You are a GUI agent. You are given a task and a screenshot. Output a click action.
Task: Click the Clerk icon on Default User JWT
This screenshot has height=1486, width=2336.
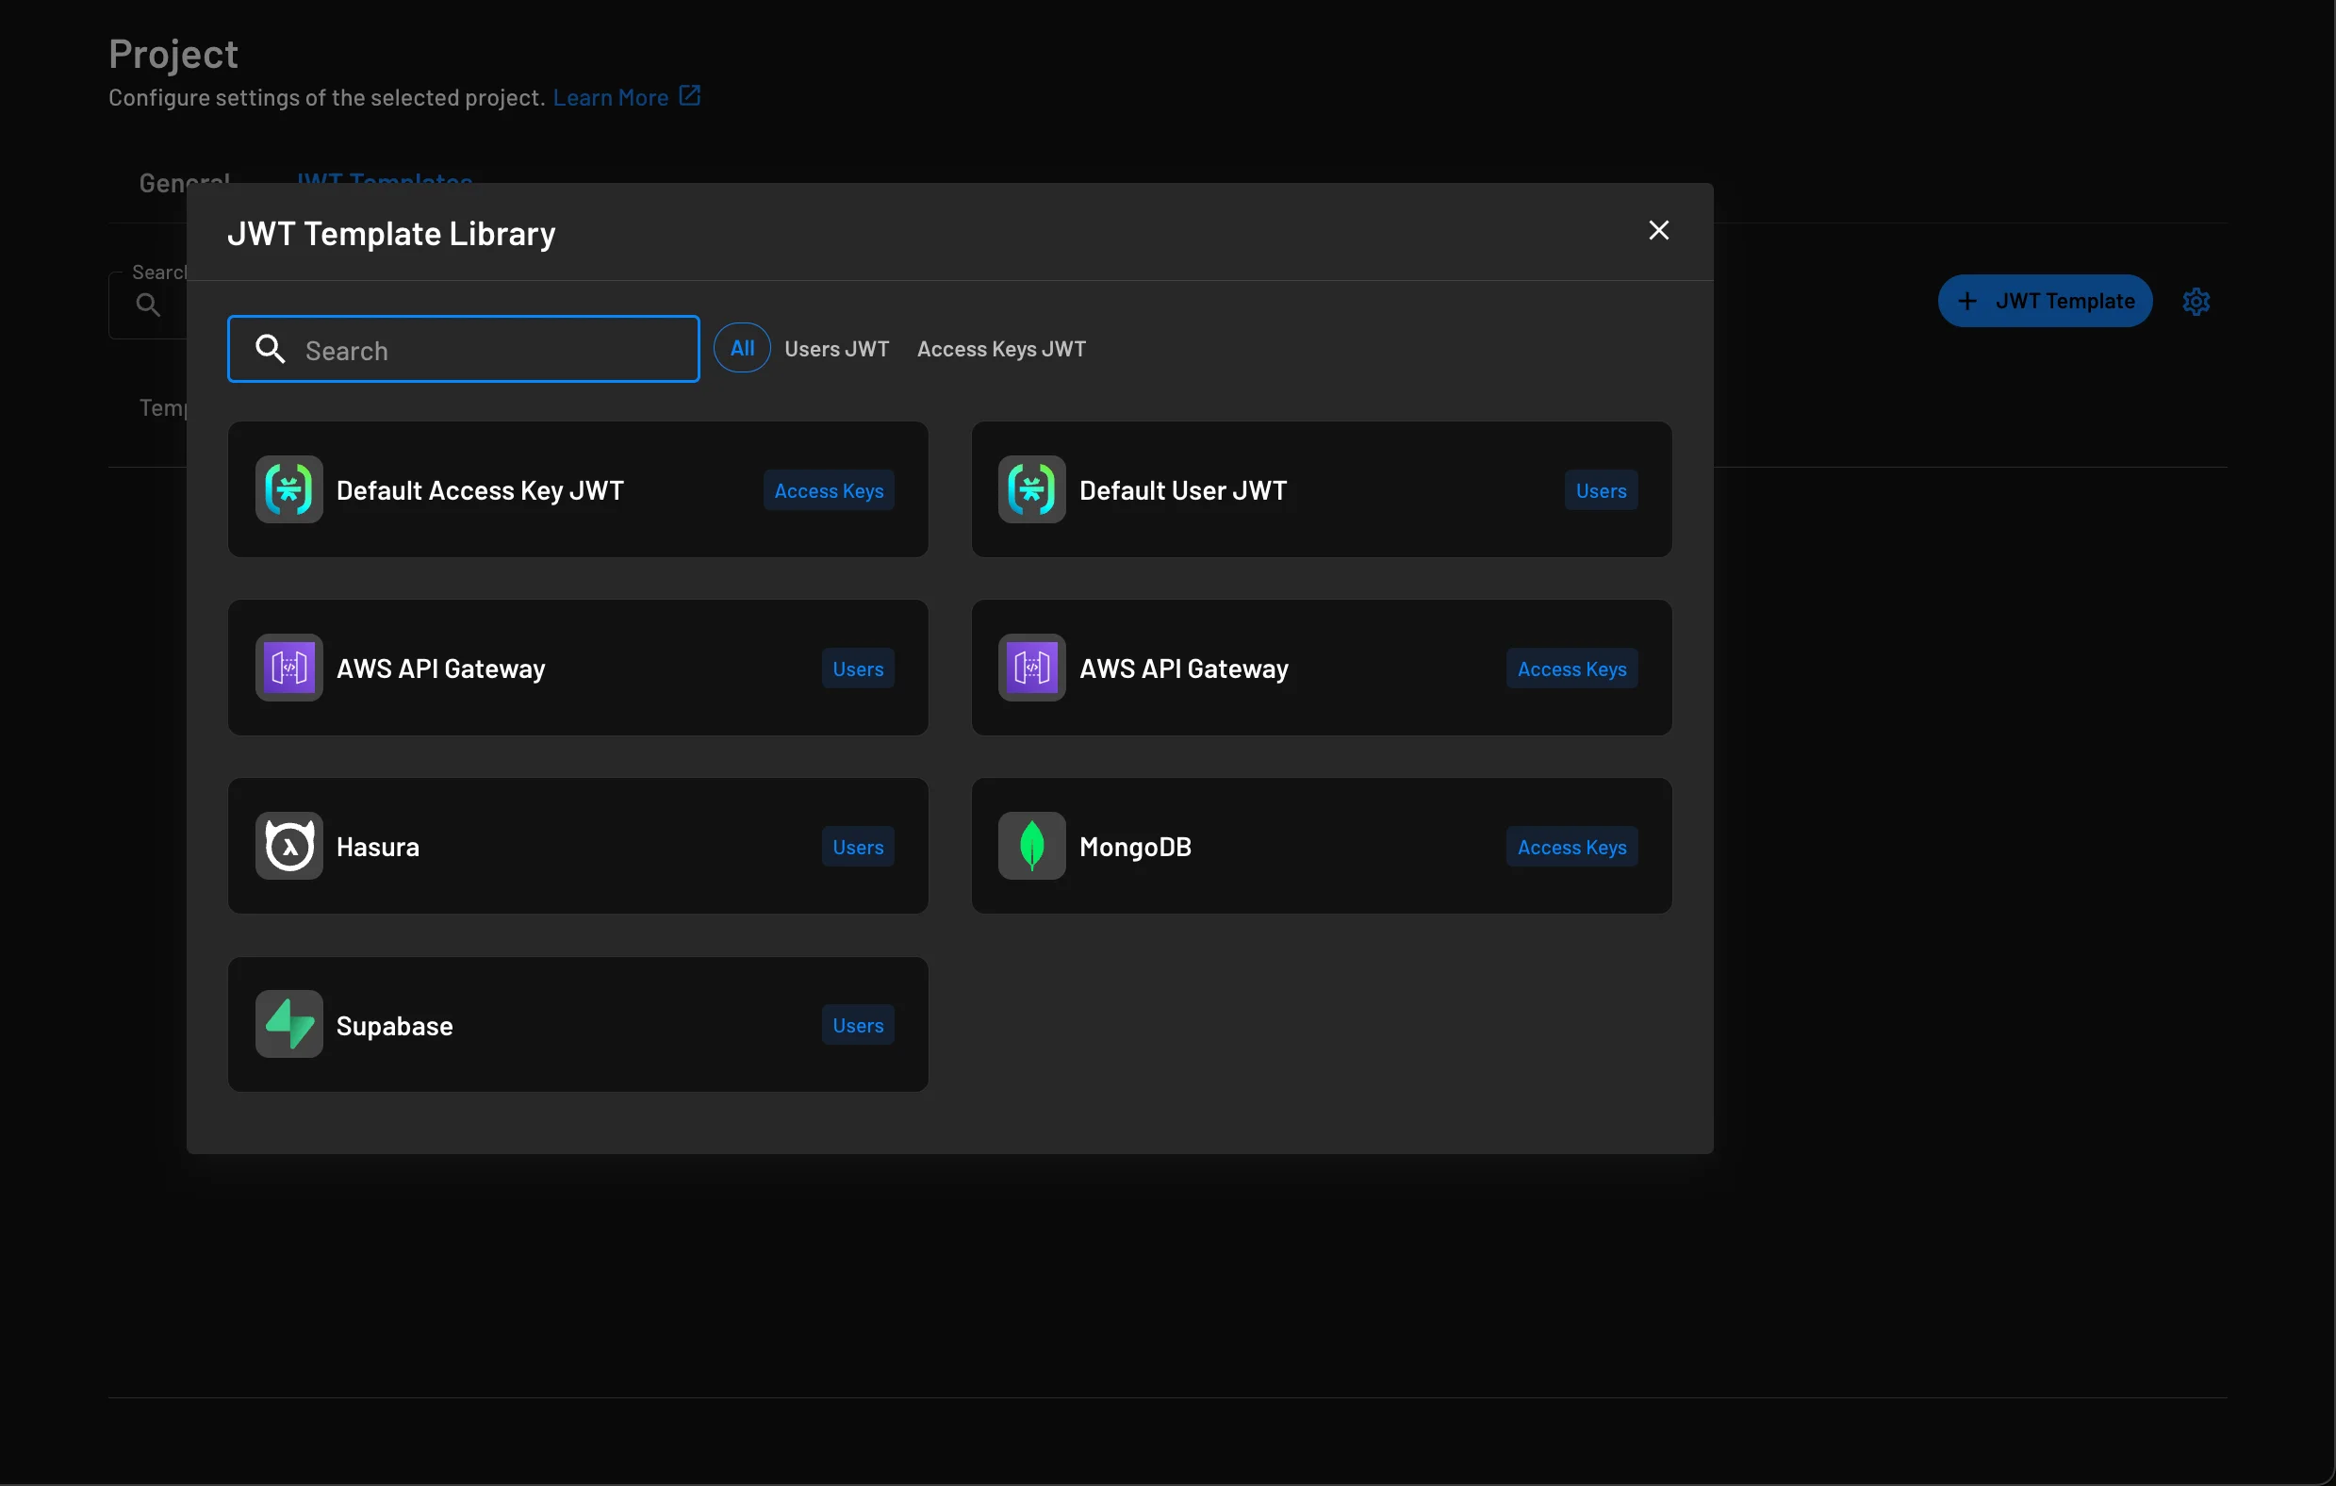[1030, 489]
